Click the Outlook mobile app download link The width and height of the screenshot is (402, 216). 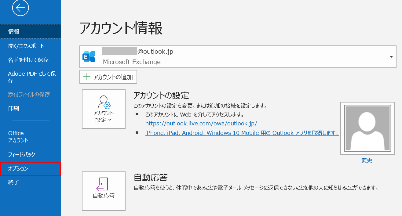pyautogui.click(x=242, y=133)
